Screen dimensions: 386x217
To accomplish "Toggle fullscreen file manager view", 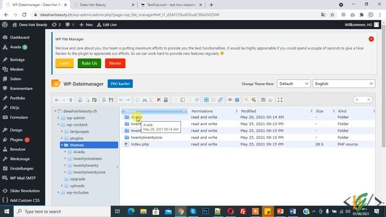I will point(280,99).
